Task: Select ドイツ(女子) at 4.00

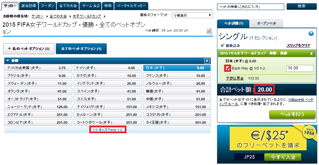Action: point(108,68)
